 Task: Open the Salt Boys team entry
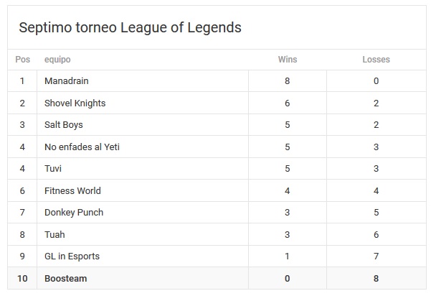64,125
